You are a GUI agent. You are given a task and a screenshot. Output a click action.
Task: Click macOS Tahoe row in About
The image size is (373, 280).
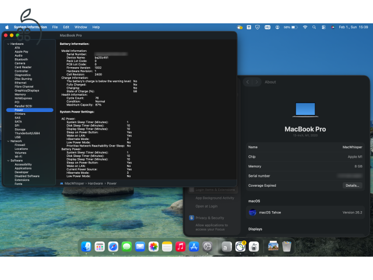tap(305, 212)
